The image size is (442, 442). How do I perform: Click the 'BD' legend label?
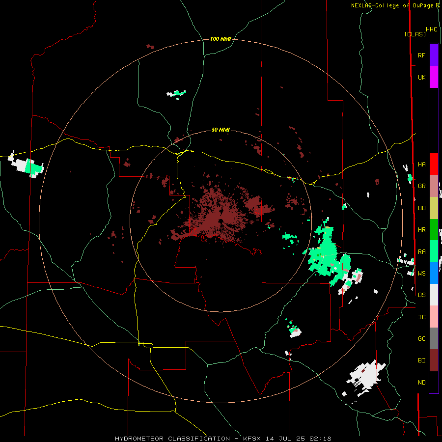(x=421, y=208)
